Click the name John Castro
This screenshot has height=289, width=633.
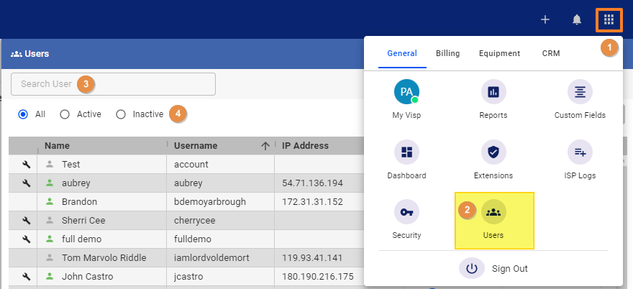pyautogui.click(x=87, y=277)
